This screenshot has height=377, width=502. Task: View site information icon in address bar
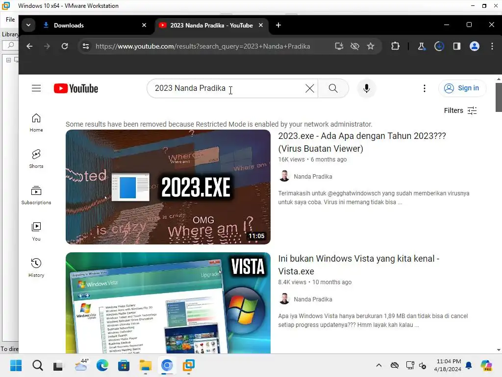86,46
